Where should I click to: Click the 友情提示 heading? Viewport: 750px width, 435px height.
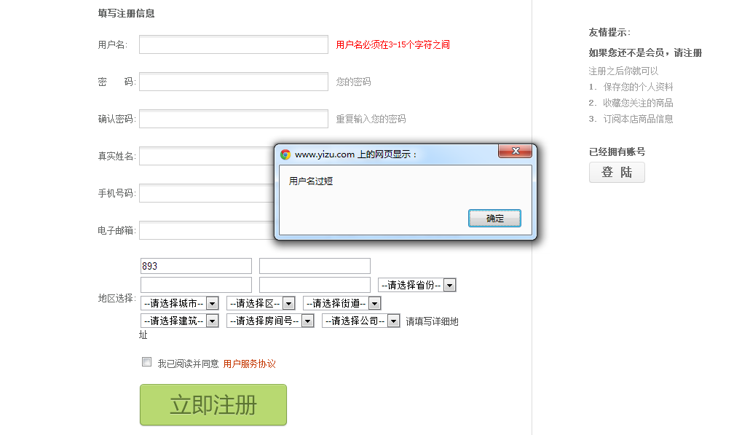[x=609, y=33]
